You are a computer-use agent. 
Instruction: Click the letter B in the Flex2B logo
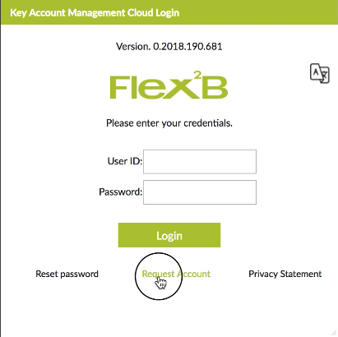[215, 88]
